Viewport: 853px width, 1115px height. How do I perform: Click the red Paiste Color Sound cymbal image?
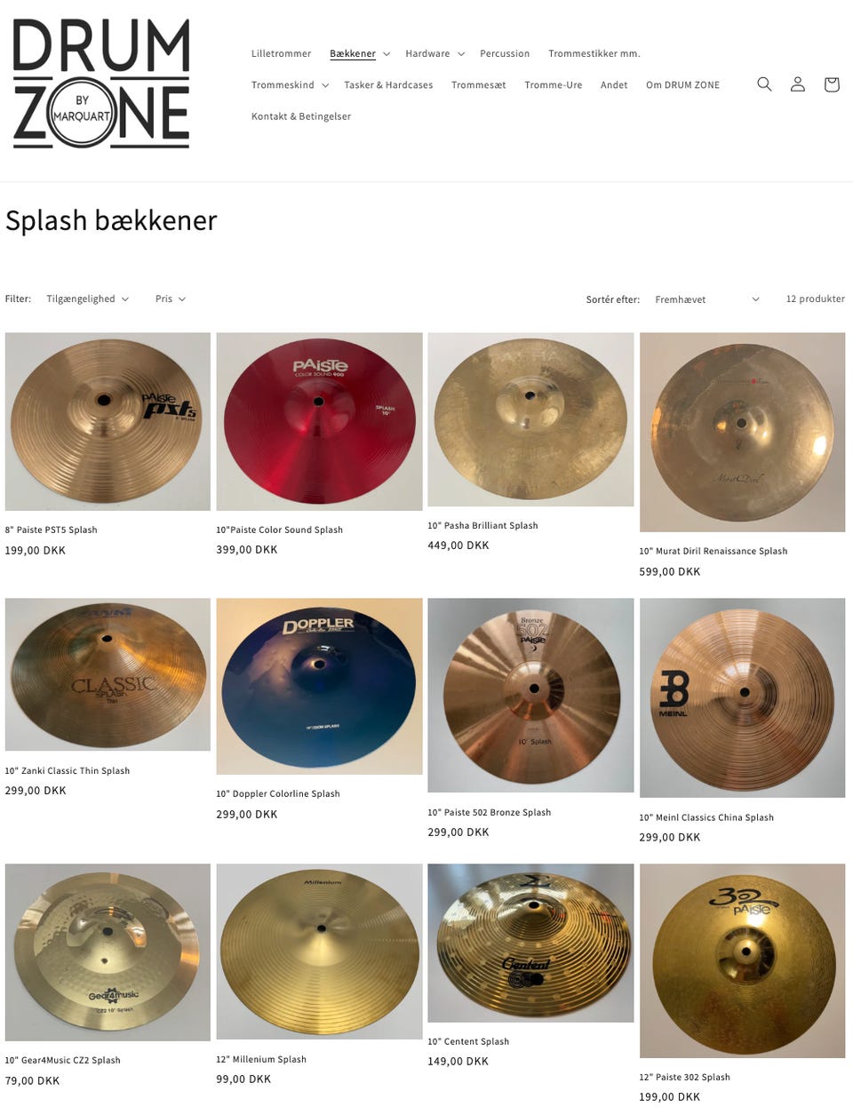point(319,421)
